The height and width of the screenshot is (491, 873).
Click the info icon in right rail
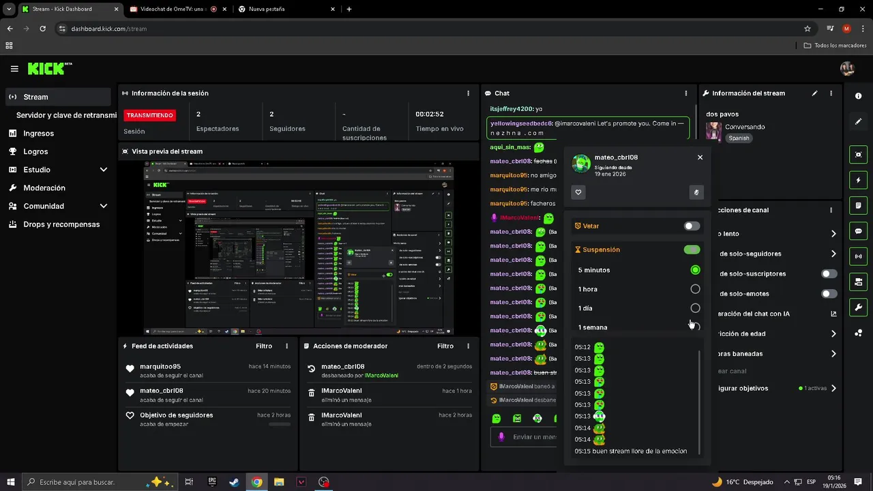pos(858,96)
